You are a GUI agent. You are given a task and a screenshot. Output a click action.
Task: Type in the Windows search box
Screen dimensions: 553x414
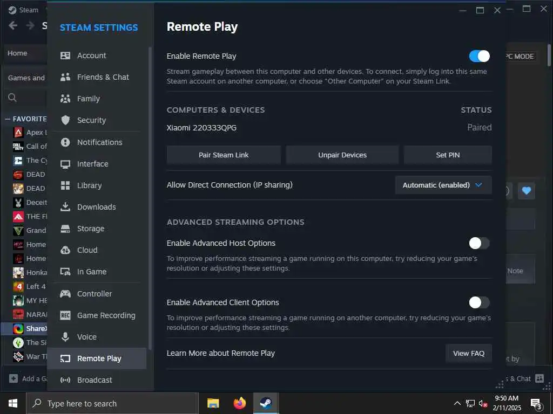(112, 403)
